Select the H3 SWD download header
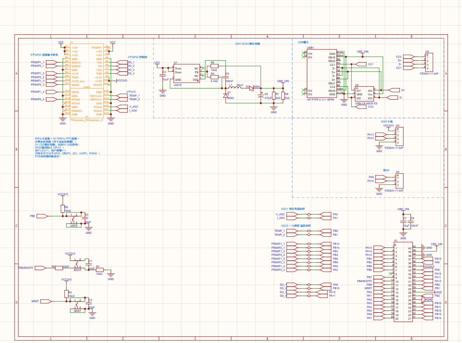Image resolution: width=462 pixels, height=343 pixels. [x=400, y=136]
